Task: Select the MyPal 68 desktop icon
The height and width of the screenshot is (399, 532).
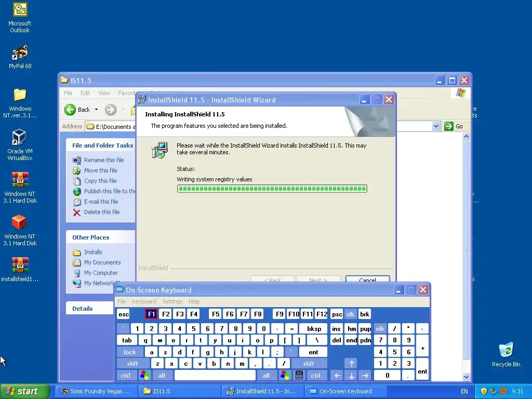Action: (x=20, y=56)
